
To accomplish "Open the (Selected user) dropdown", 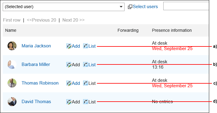I will [64, 7].
